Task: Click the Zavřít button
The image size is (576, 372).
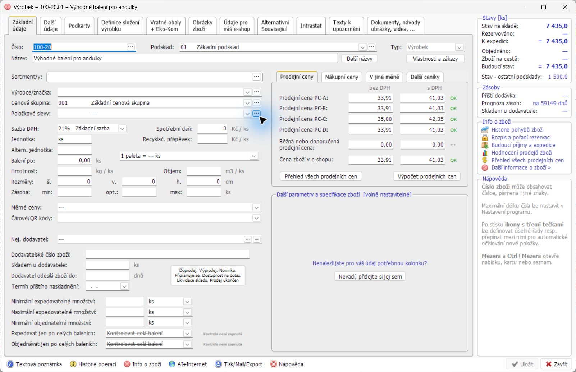Action: 556,364
